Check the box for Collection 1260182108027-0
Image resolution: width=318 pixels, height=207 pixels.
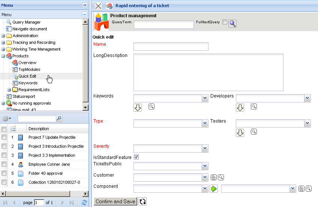[x=4, y=182]
